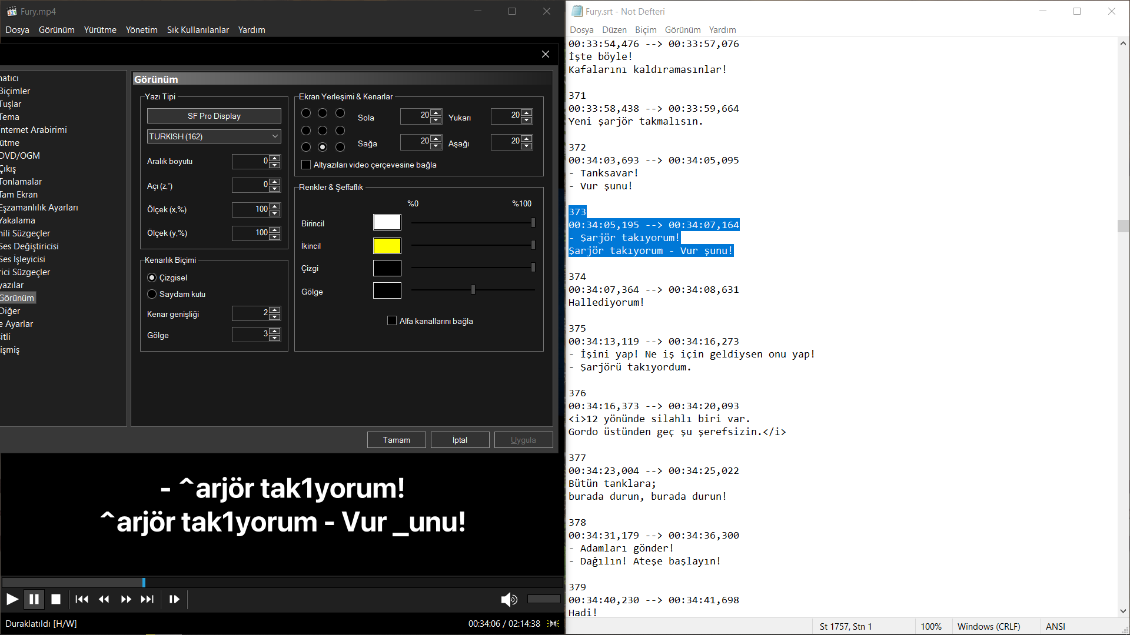Screen dimensions: 1130x635
Task: Open the Yürütme menu
Action: [x=99, y=29]
